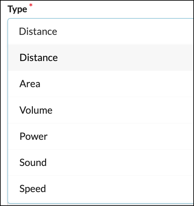Click the Type dropdown field showing Distance
Screen dimensions: 194x206
tap(100, 31)
